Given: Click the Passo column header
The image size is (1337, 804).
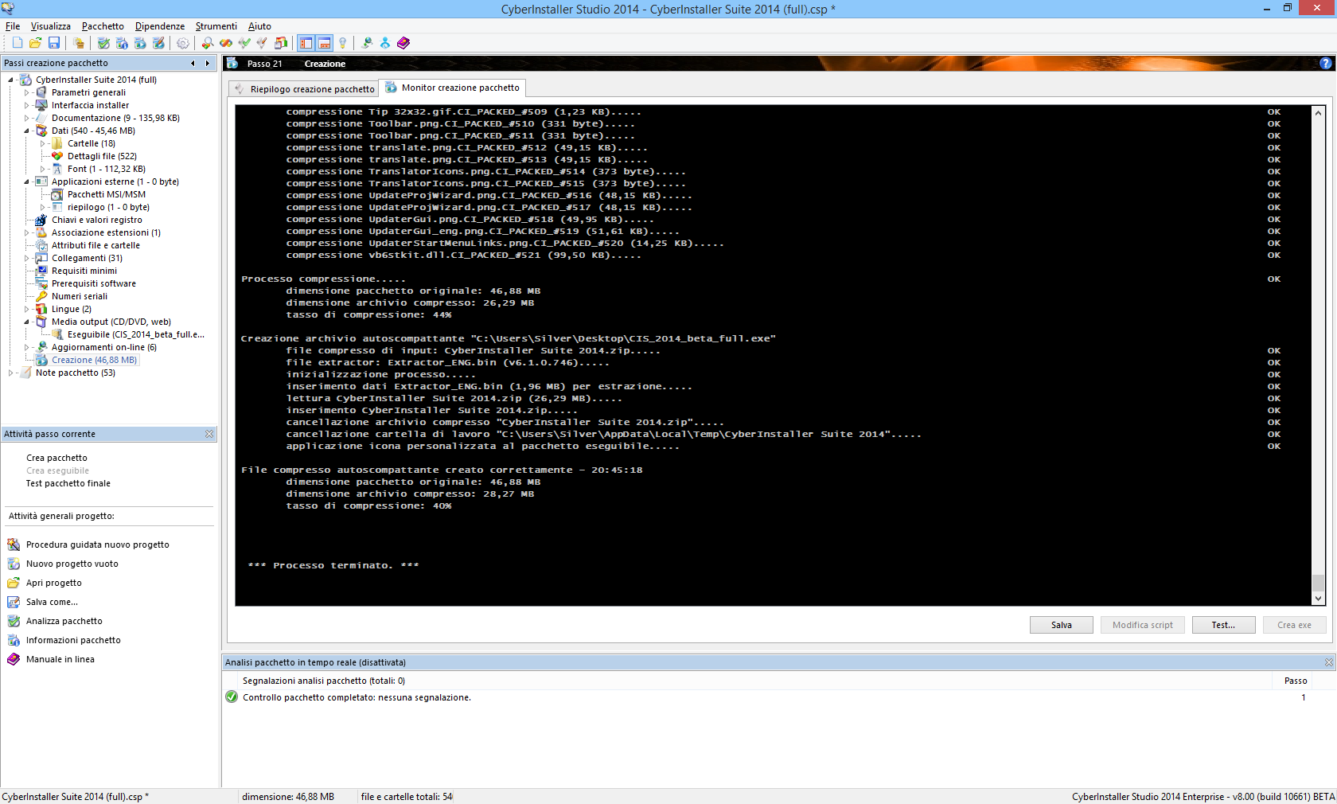Looking at the screenshot, I should (1296, 681).
